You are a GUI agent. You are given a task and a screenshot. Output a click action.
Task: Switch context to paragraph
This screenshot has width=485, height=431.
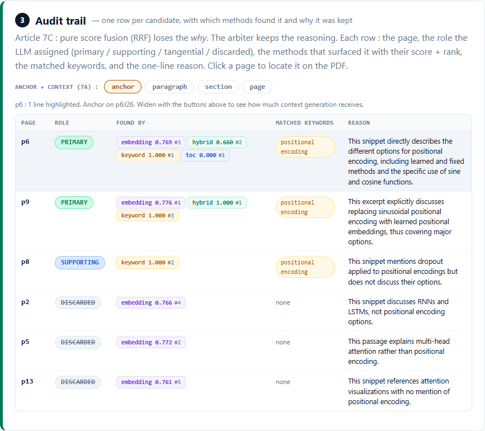click(x=169, y=87)
